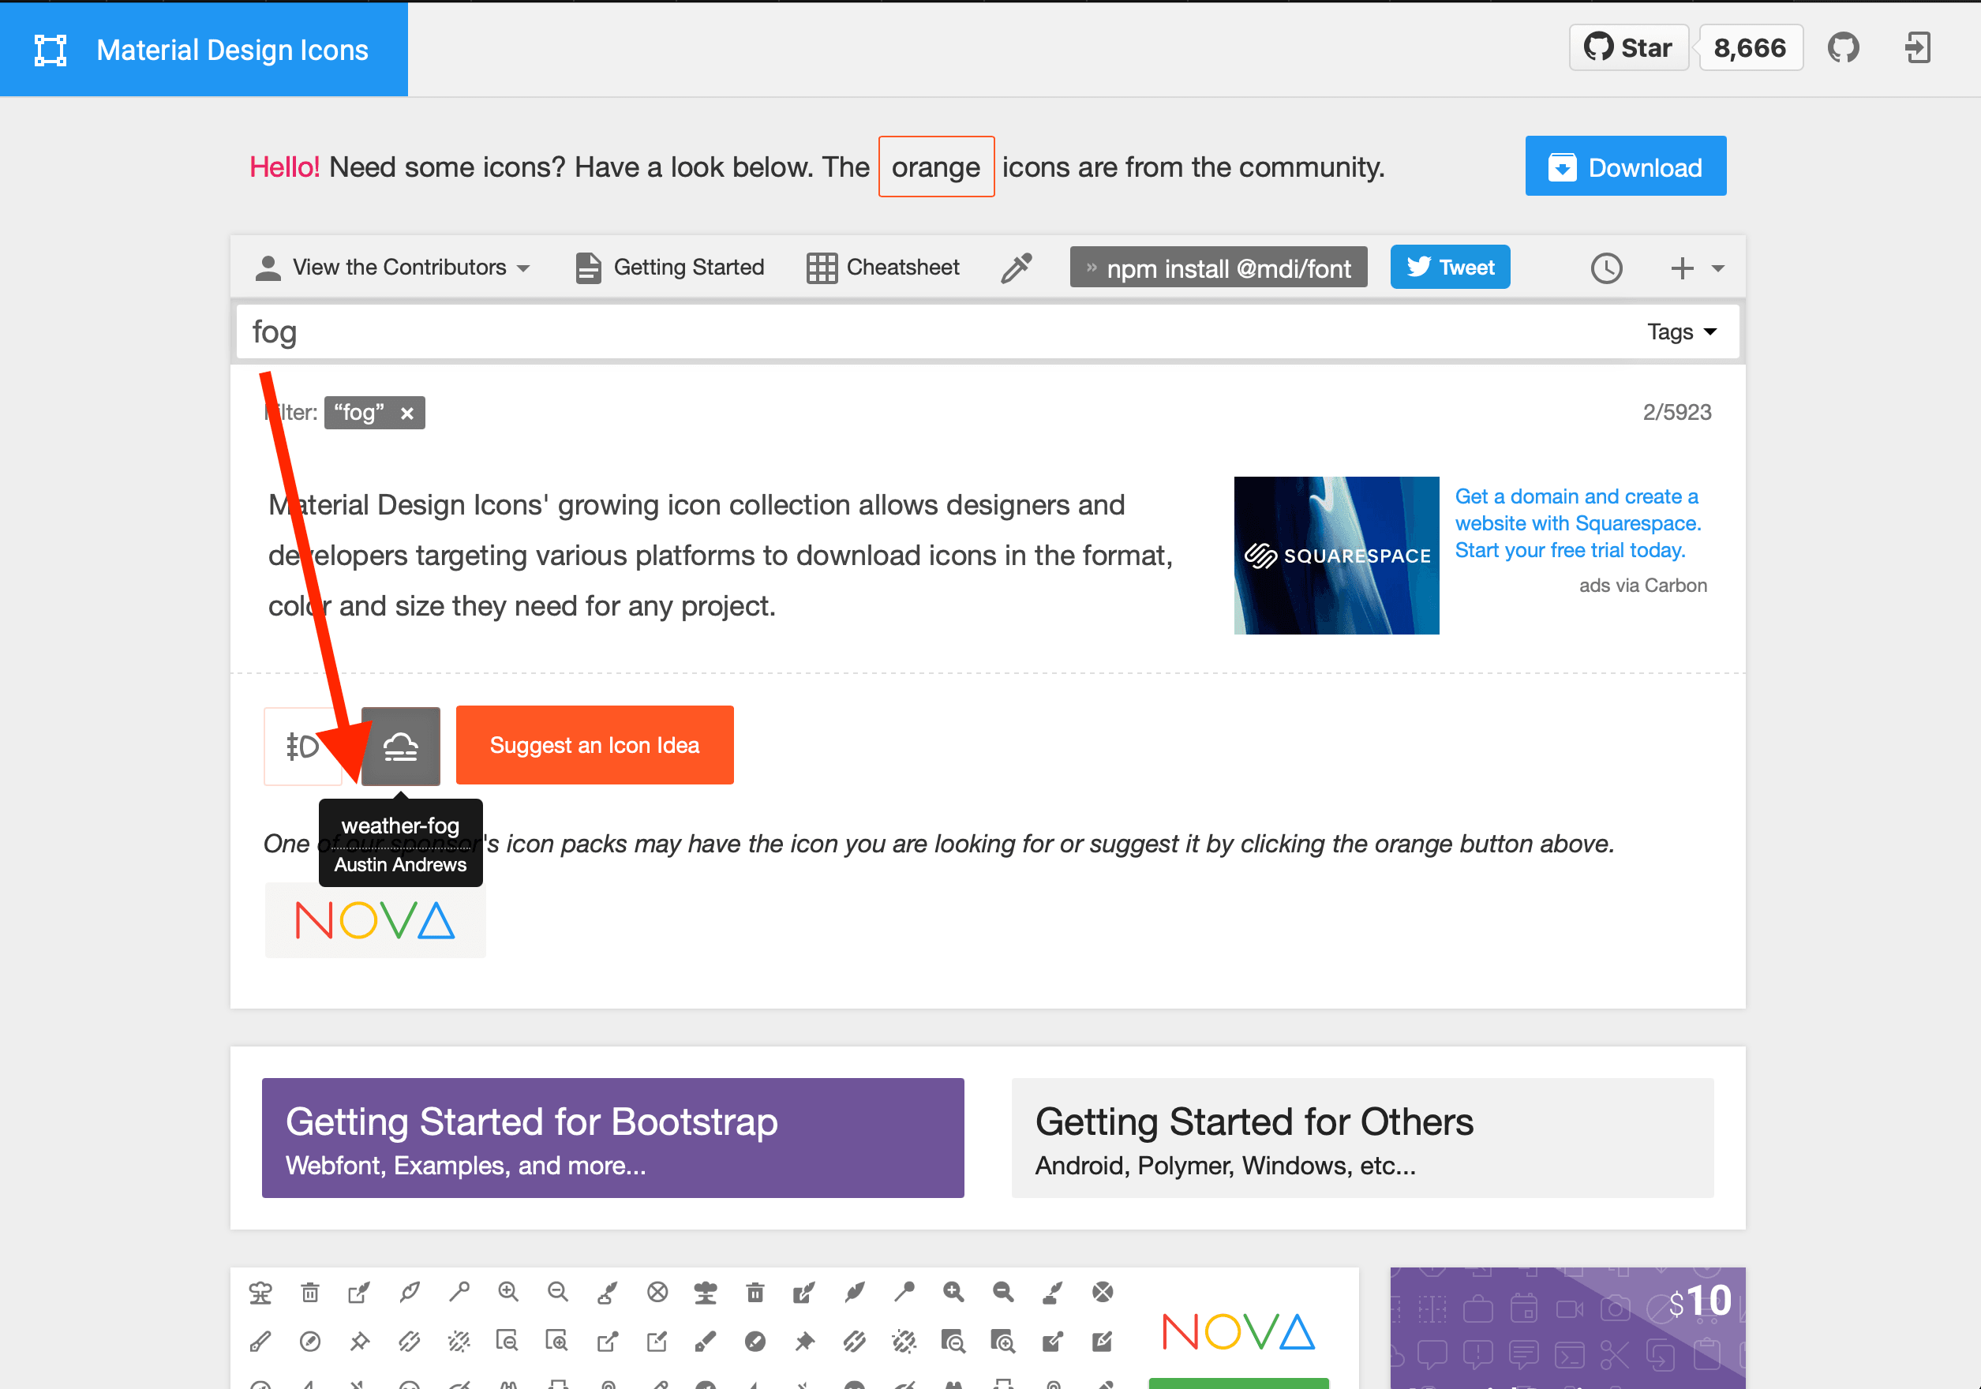The image size is (1981, 1389).
Task: Open Getting Started for Bootstrap
Action: pos(612,1137)
